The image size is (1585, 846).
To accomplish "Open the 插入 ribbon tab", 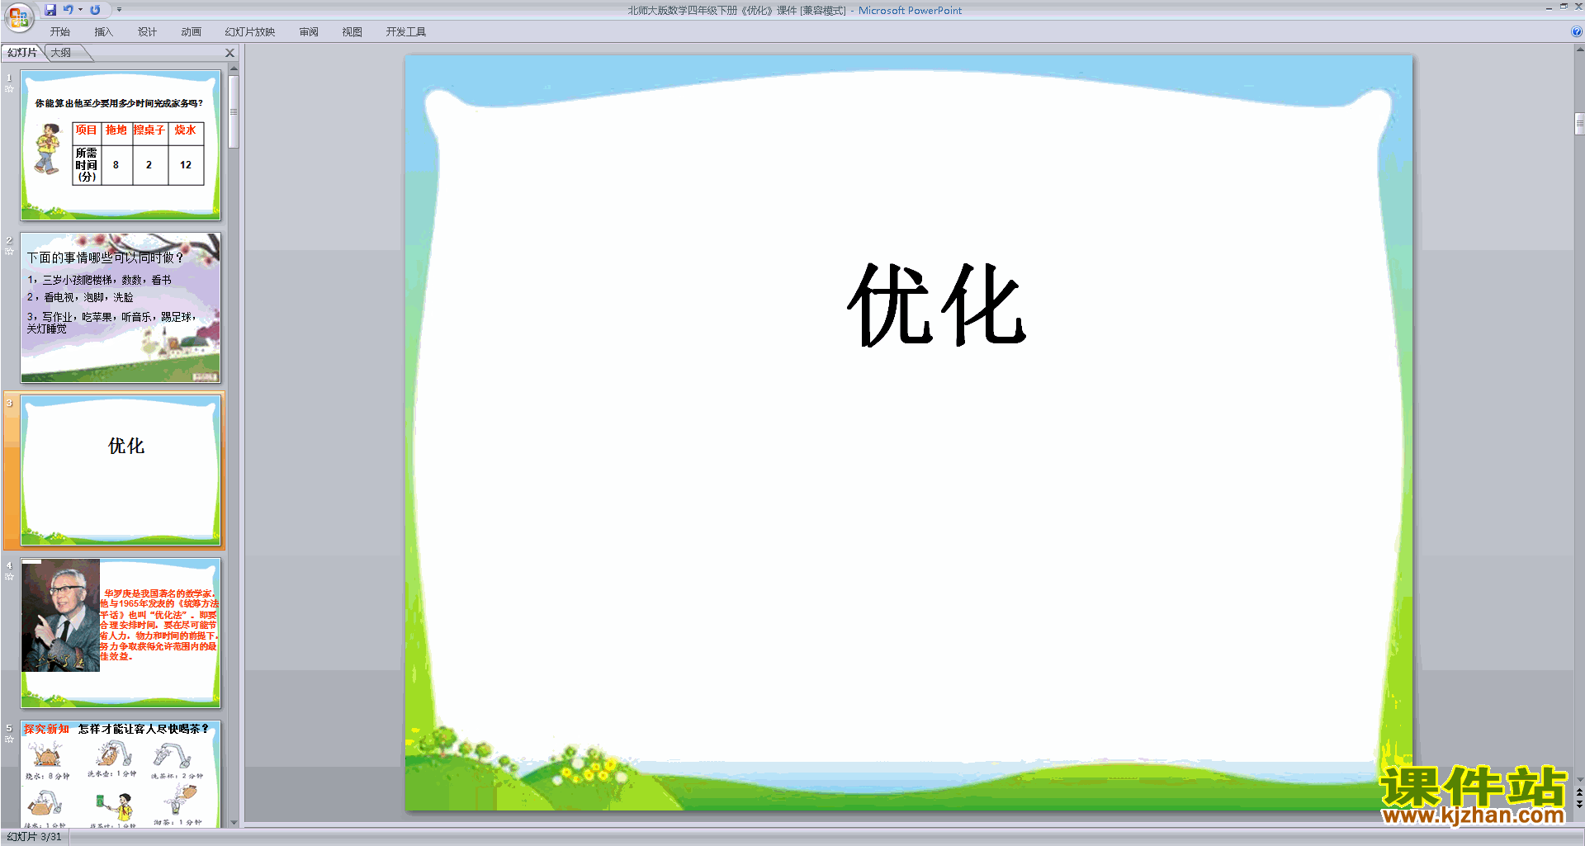I will click(103, 32).
